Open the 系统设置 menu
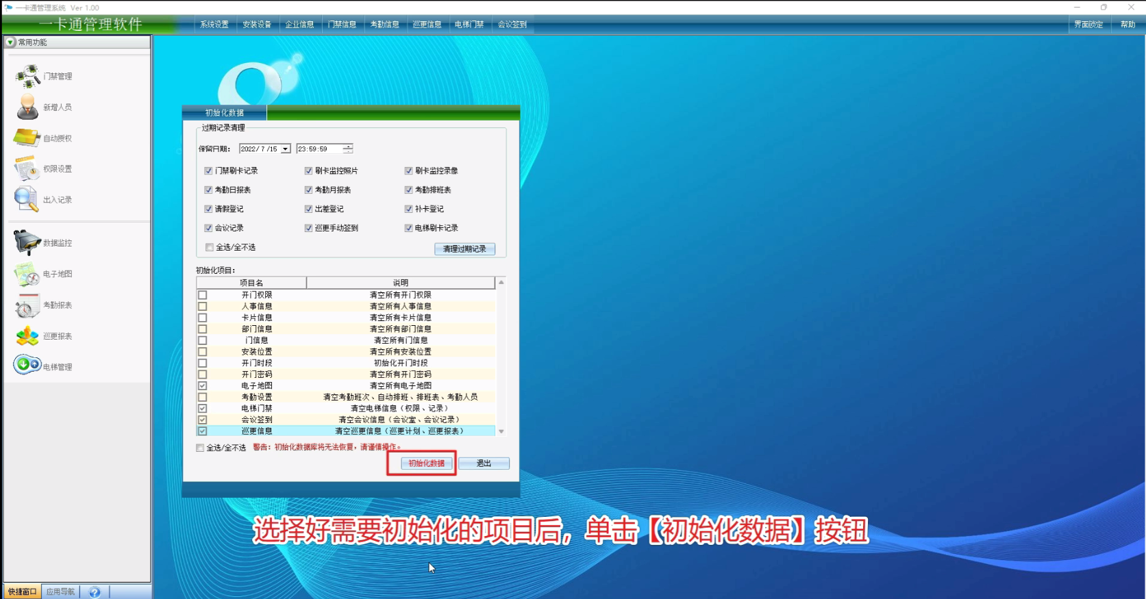The height and width of the screenshot is (599, 1146). (214, 25)
